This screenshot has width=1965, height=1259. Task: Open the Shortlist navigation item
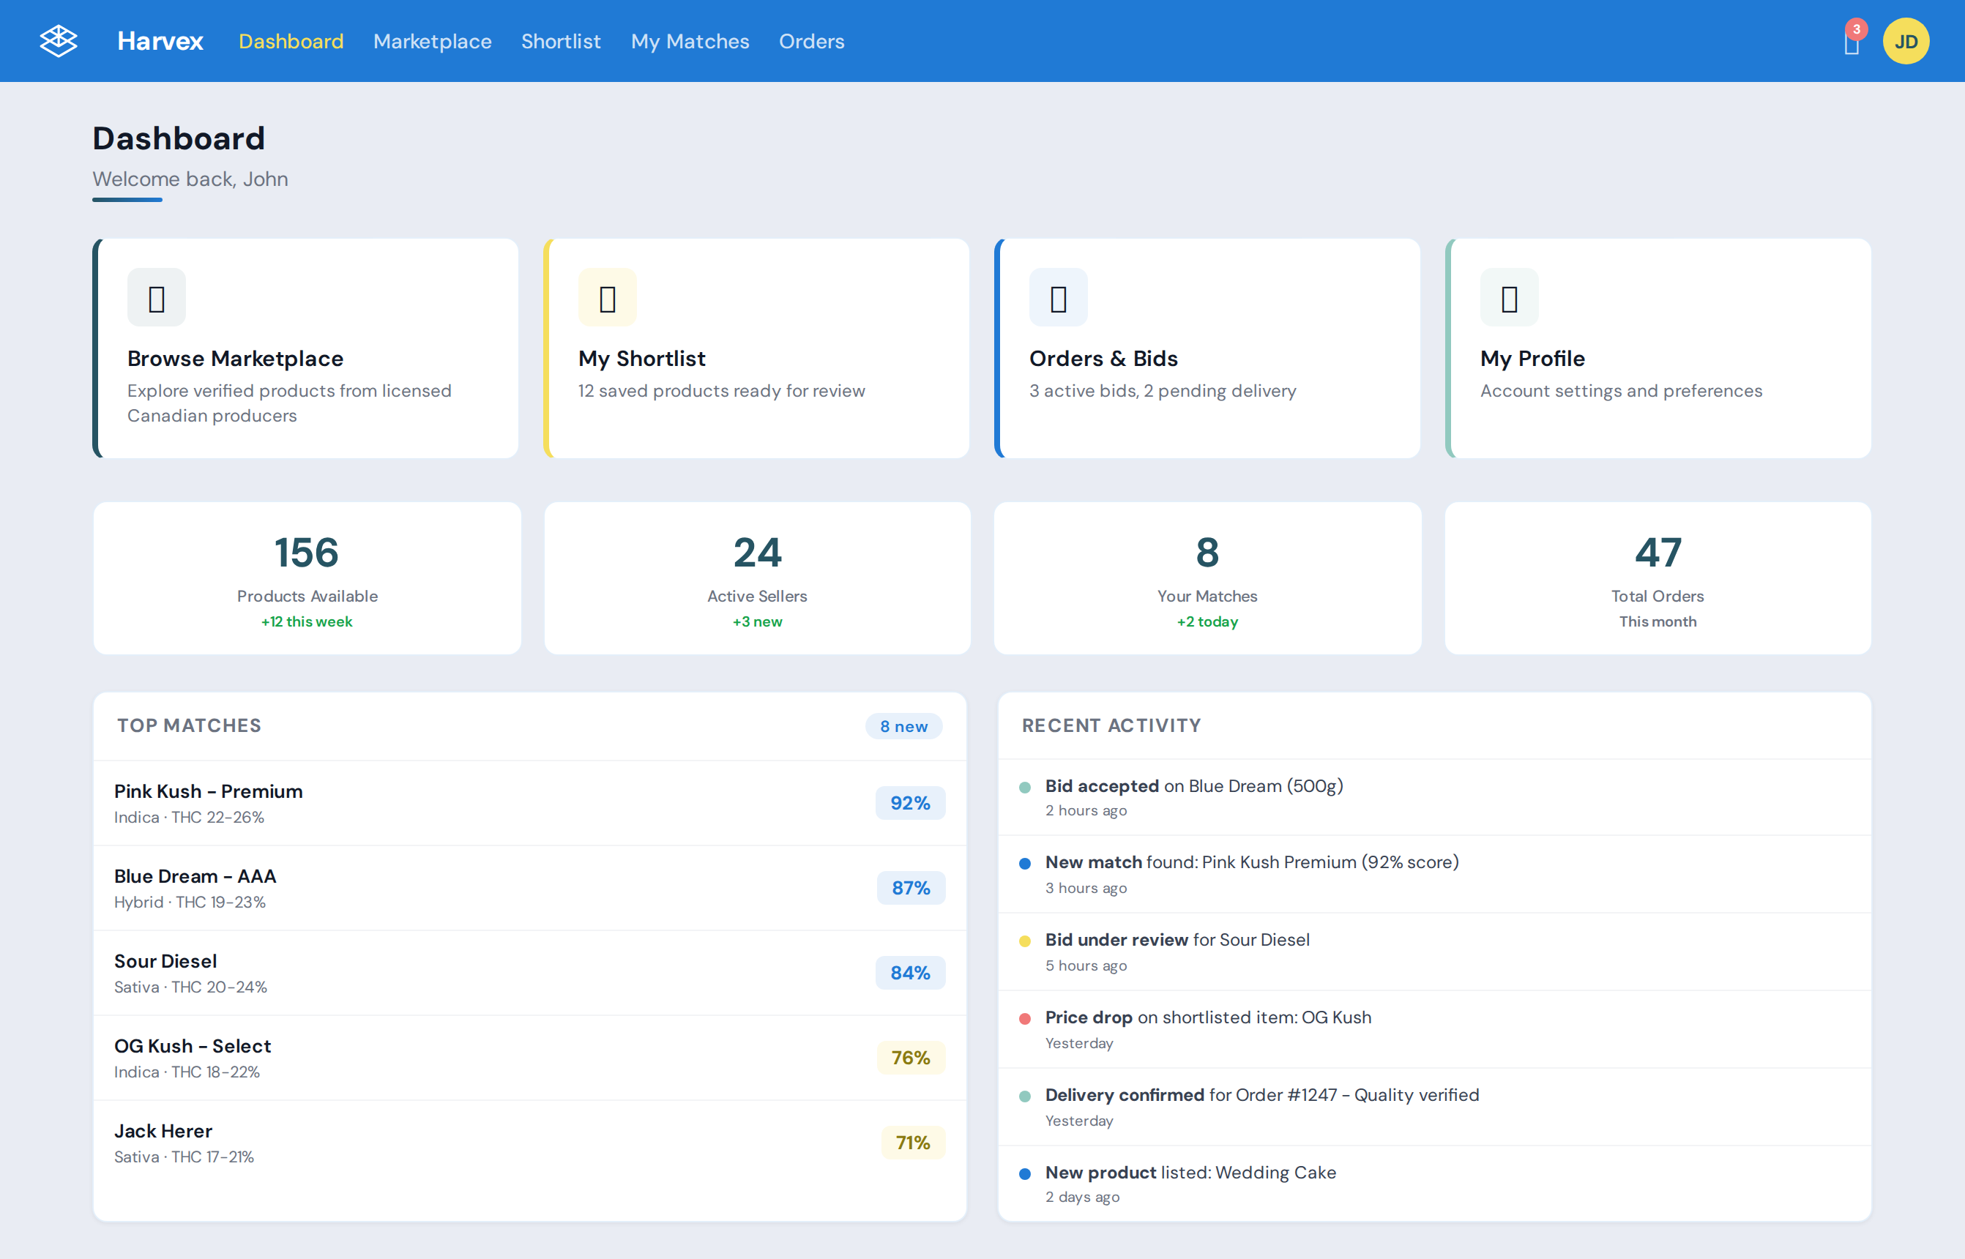click(561, 41)
